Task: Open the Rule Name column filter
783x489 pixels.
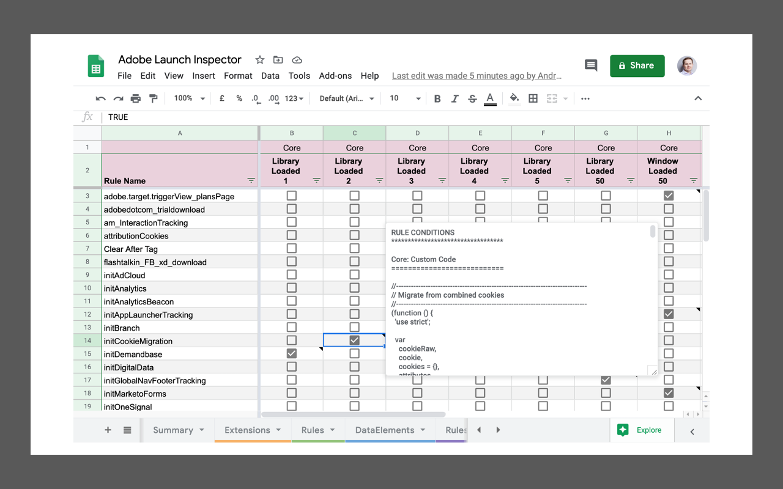Action: point(251,181)
